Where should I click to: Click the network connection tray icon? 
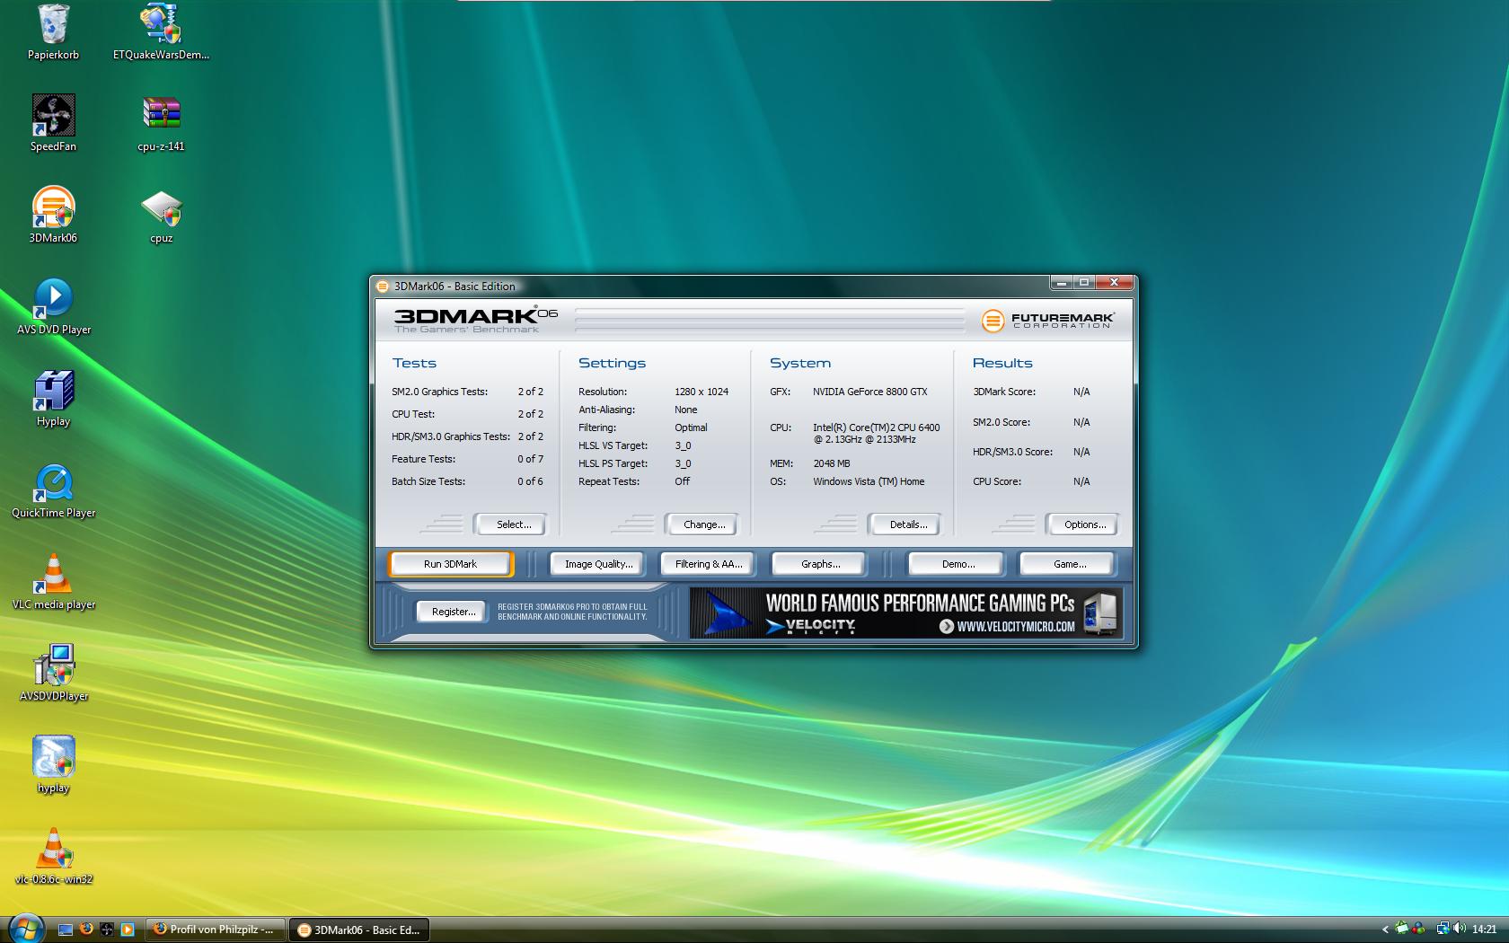click(x=1443, y=930)
